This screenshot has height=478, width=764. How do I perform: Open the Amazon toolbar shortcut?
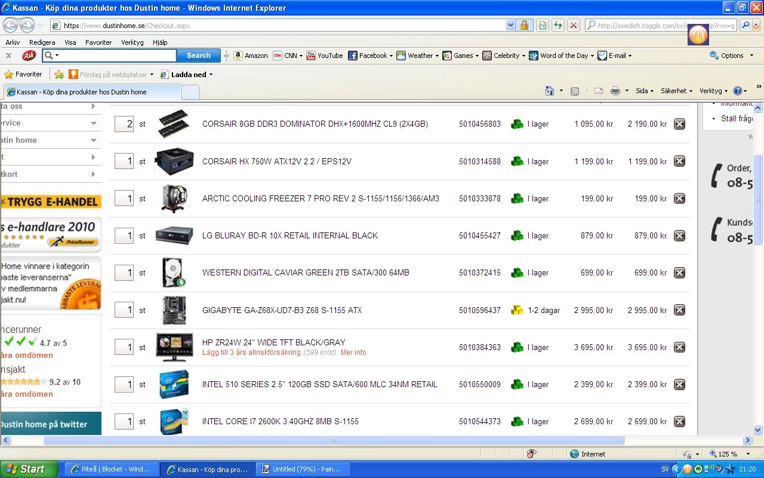tap(251, 56)
